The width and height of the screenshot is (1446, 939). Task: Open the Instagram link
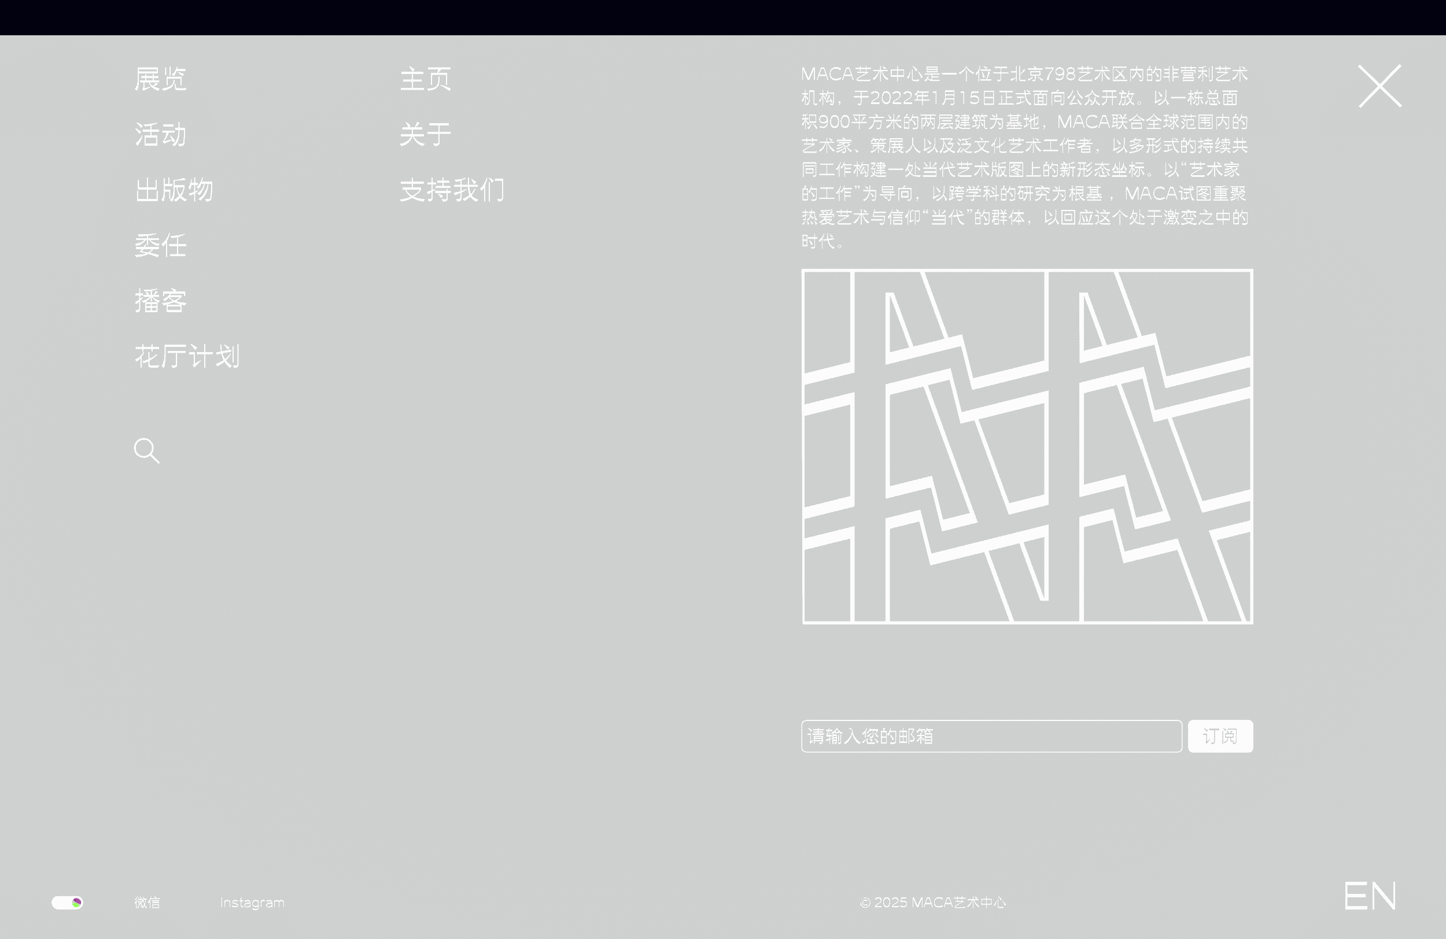(x=252, y=903)
